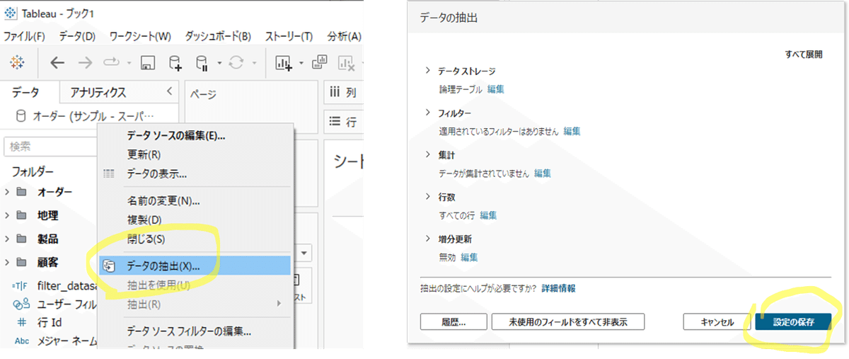Open the ファイル(F) menu
Image resolution: width=849 pixels, height=359 pixels.
[x=25, y=36]
